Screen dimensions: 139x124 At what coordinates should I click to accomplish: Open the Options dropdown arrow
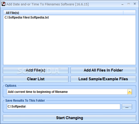tap(130, 92)
